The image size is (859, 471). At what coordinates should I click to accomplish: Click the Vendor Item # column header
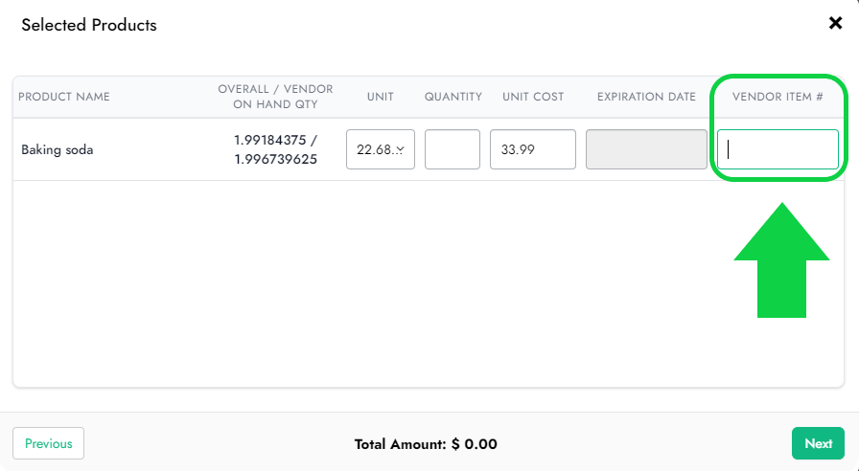(778, 97)
